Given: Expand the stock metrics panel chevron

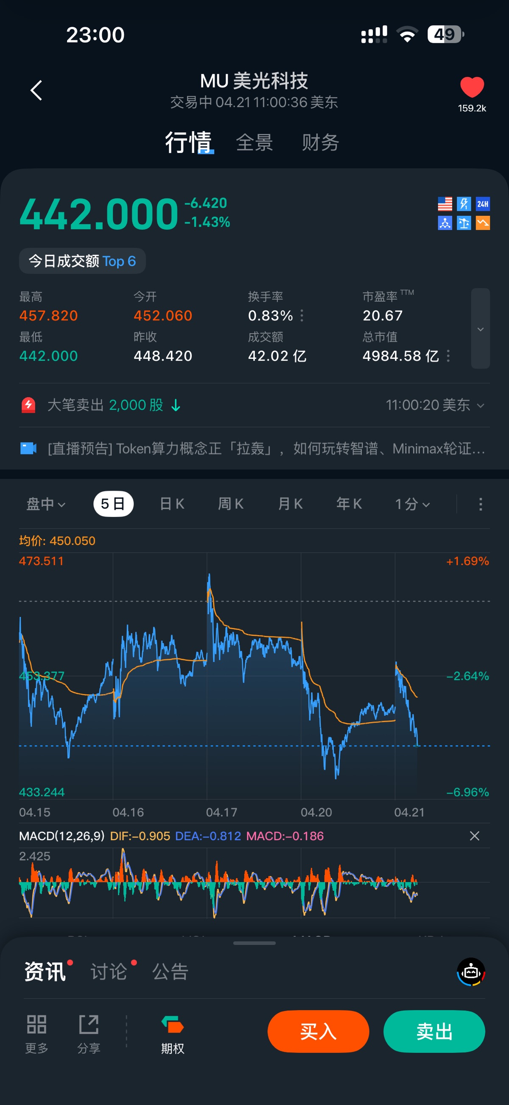Looking at the screenshot, I should click(x=480, y=328).
